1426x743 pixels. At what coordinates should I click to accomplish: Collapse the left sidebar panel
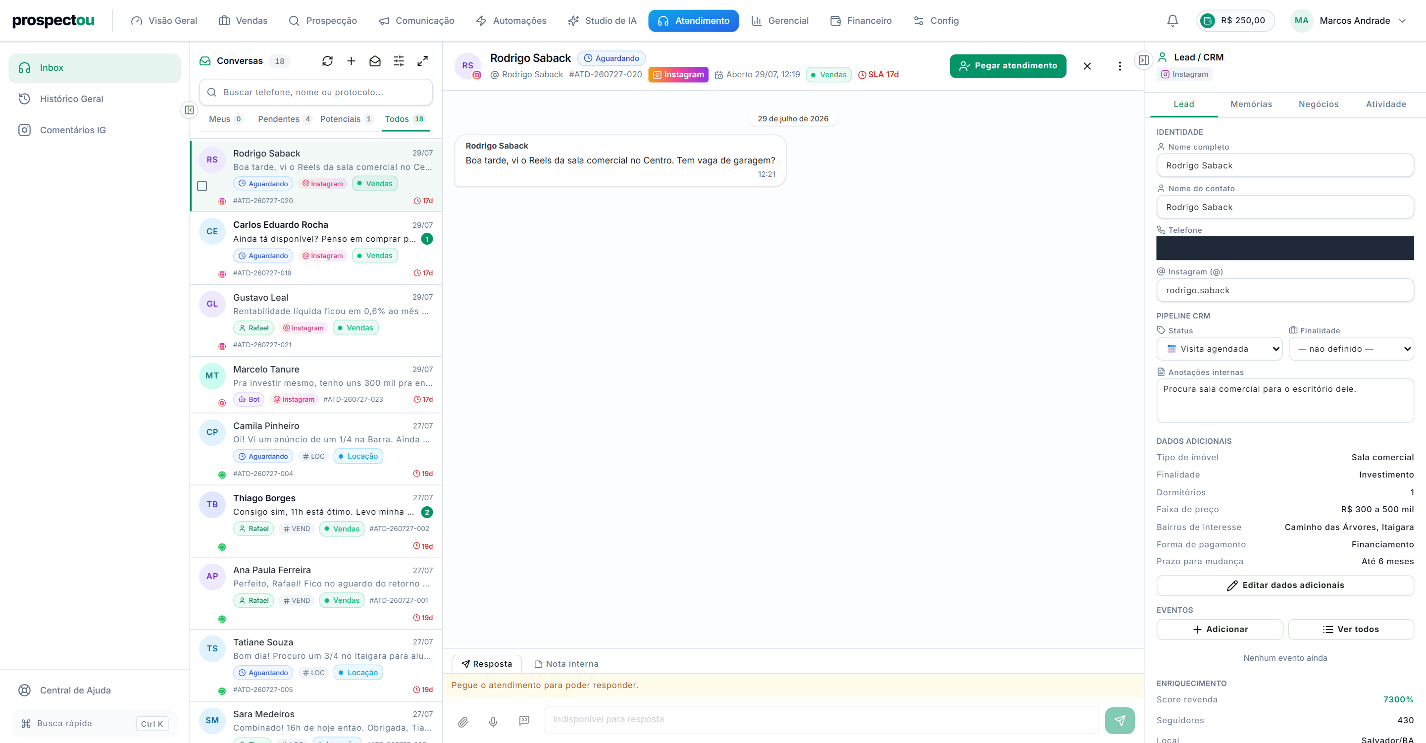(189, 109)
